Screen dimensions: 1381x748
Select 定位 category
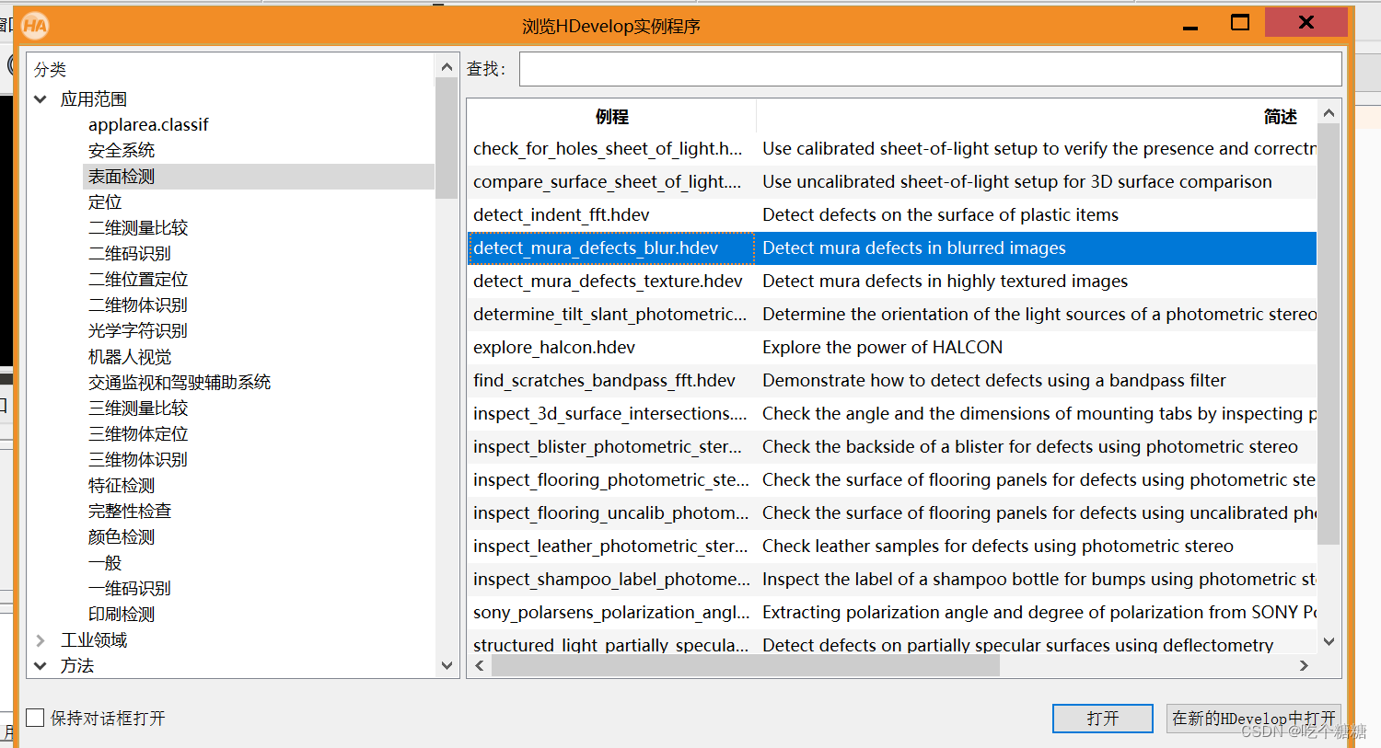pos(105,202)
